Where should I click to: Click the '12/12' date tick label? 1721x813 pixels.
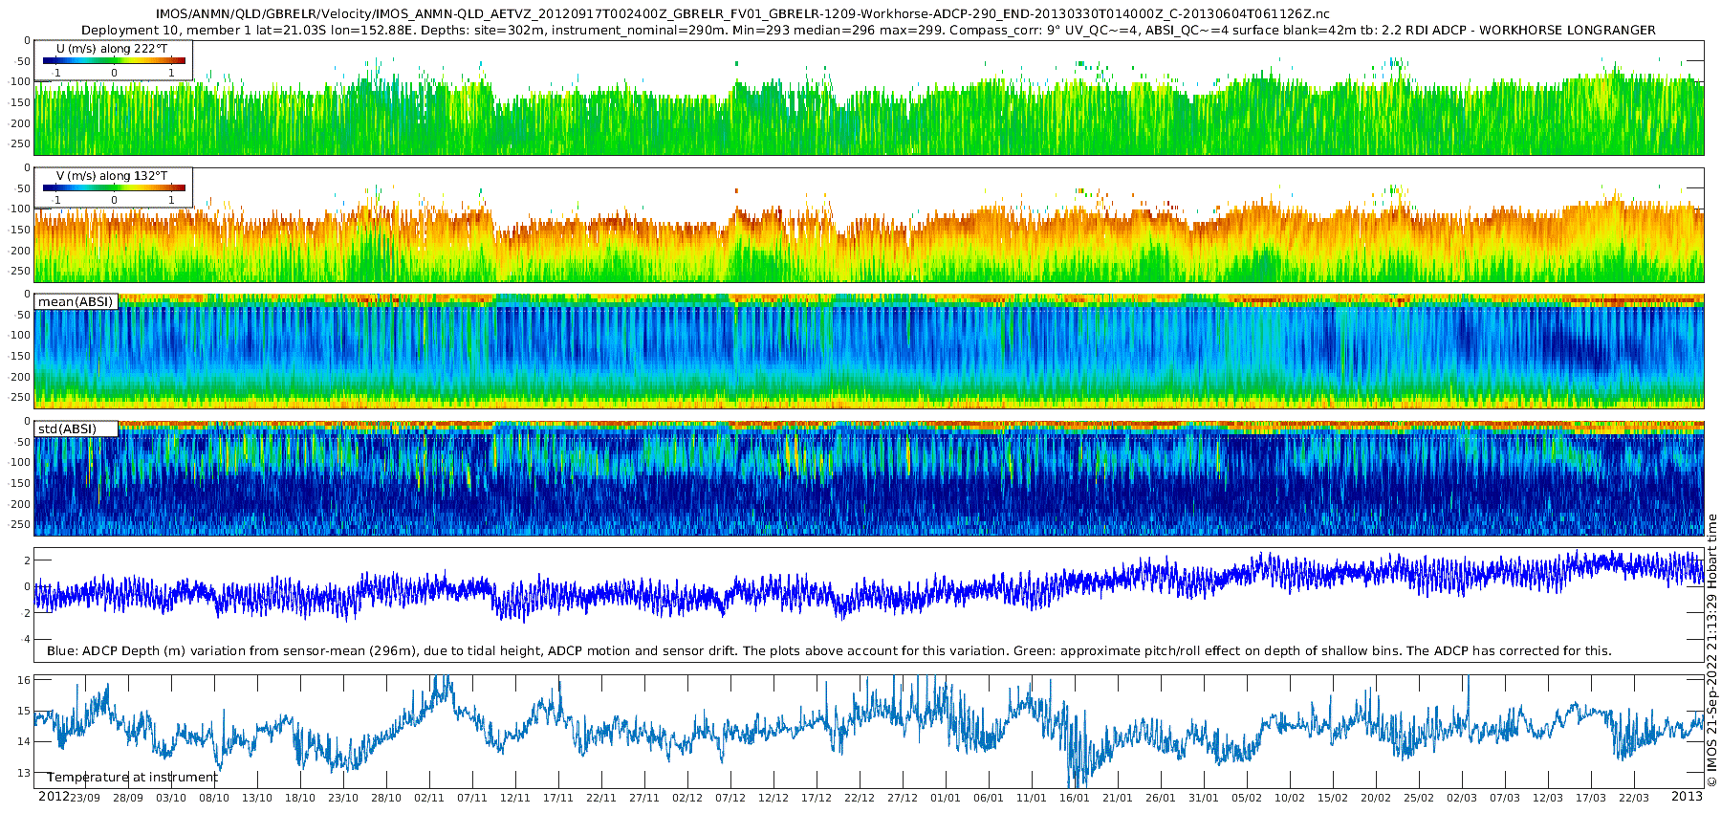[773, 798]
